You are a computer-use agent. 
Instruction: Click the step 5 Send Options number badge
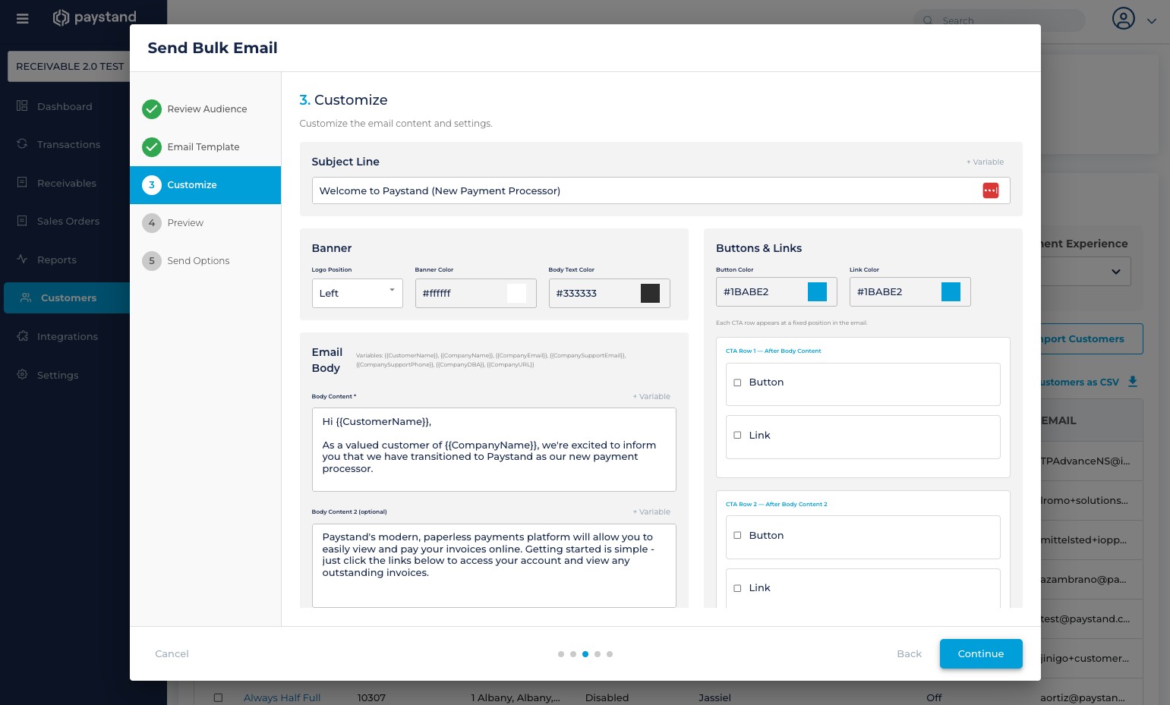coord(152,261)
